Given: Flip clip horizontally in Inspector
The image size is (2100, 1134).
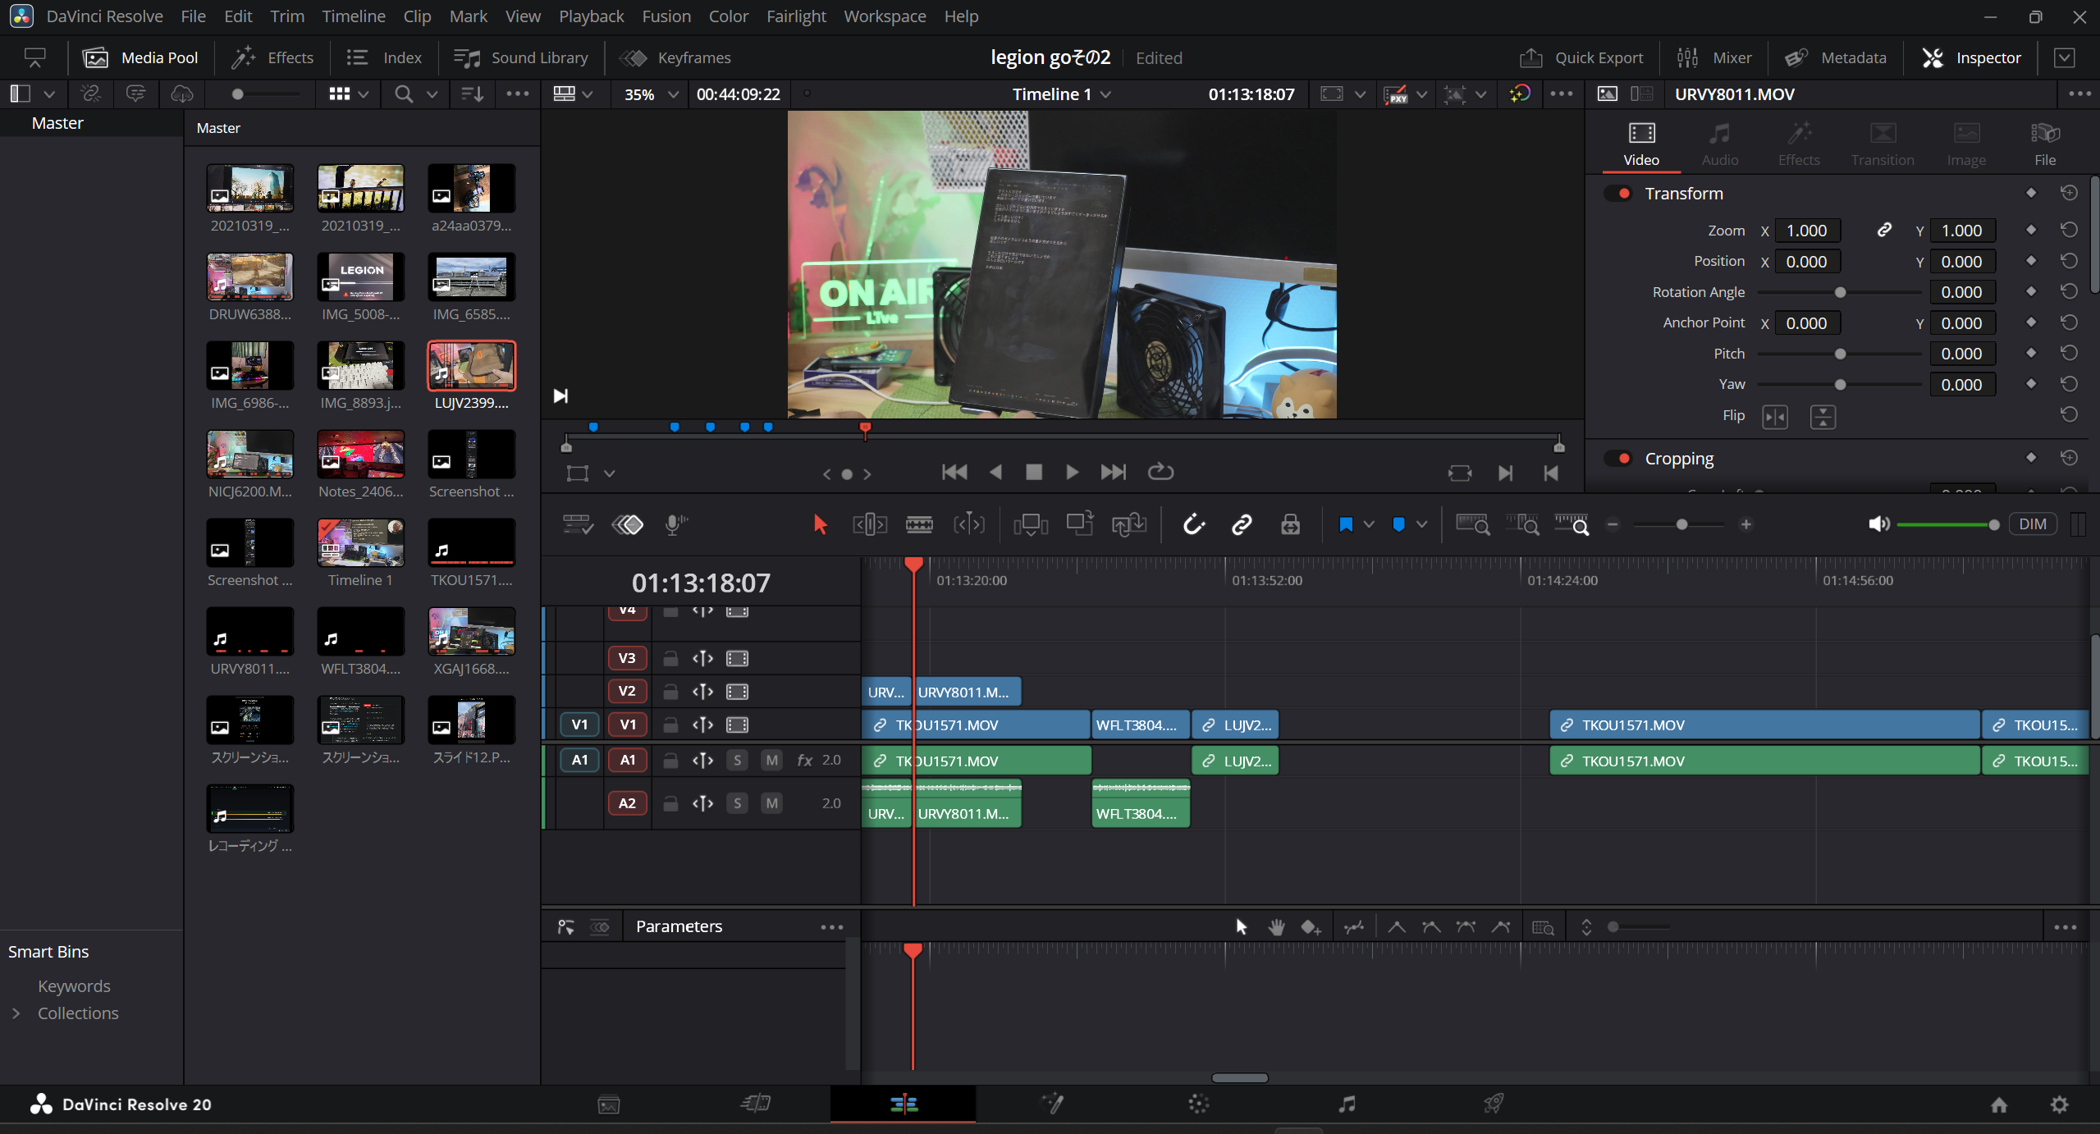Looking at the screenshot, I should (x=1774, y=417).
